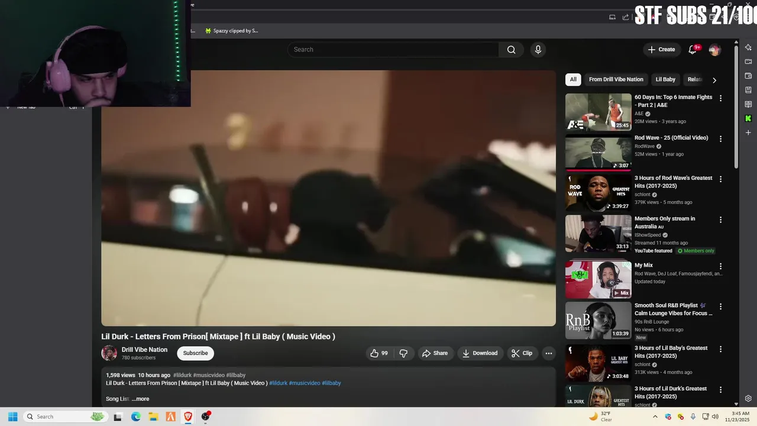Open 60 Days In video thumbnail

click(x=598, y=112)
